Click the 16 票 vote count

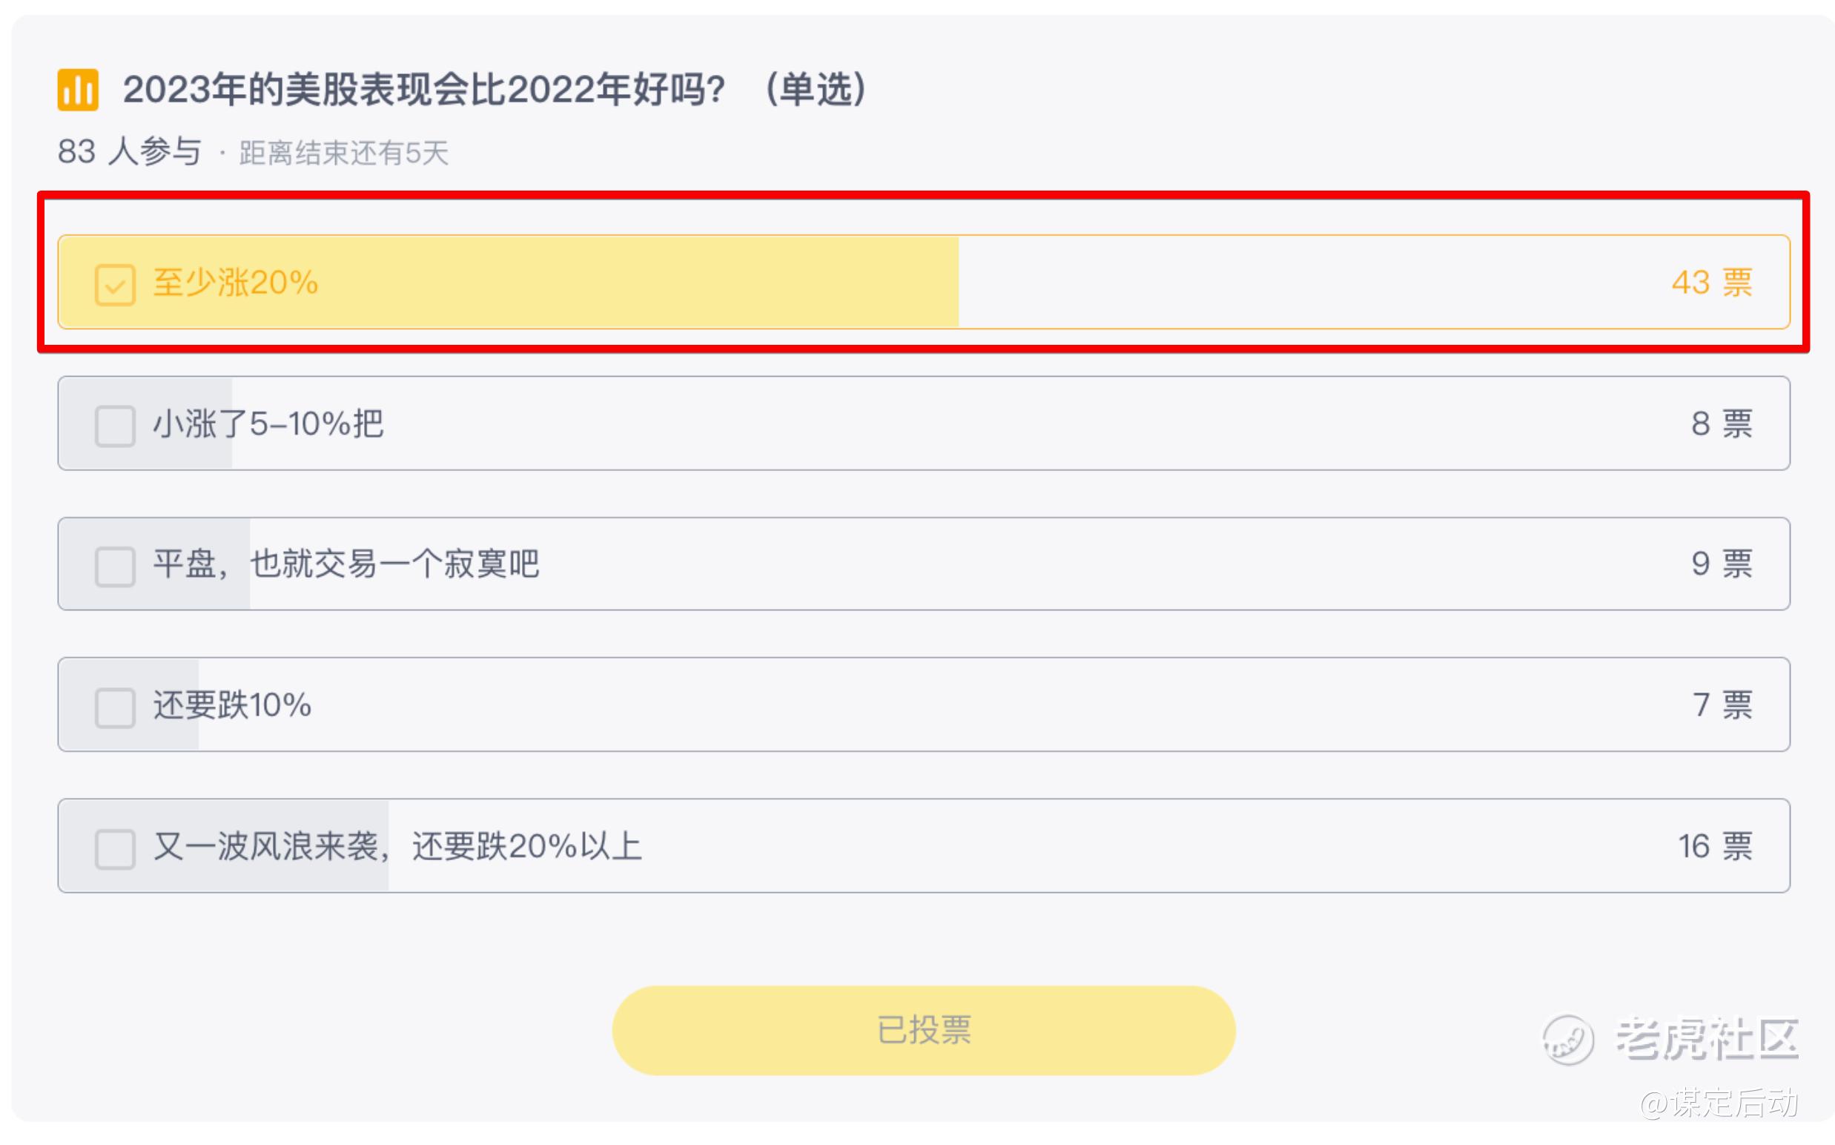pos(1715,848)
